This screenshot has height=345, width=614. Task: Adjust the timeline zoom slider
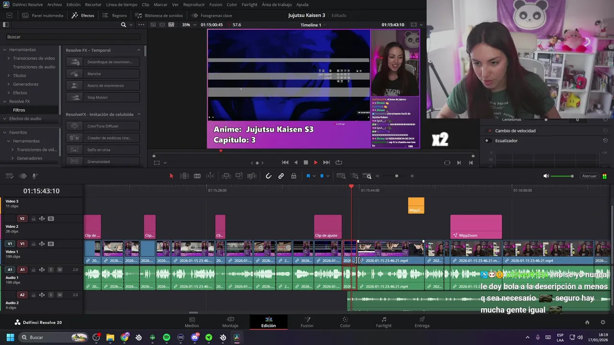[x=396, y=176]
